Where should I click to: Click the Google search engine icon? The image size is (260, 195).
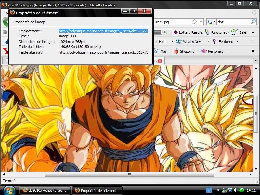(x=210, y=22)
